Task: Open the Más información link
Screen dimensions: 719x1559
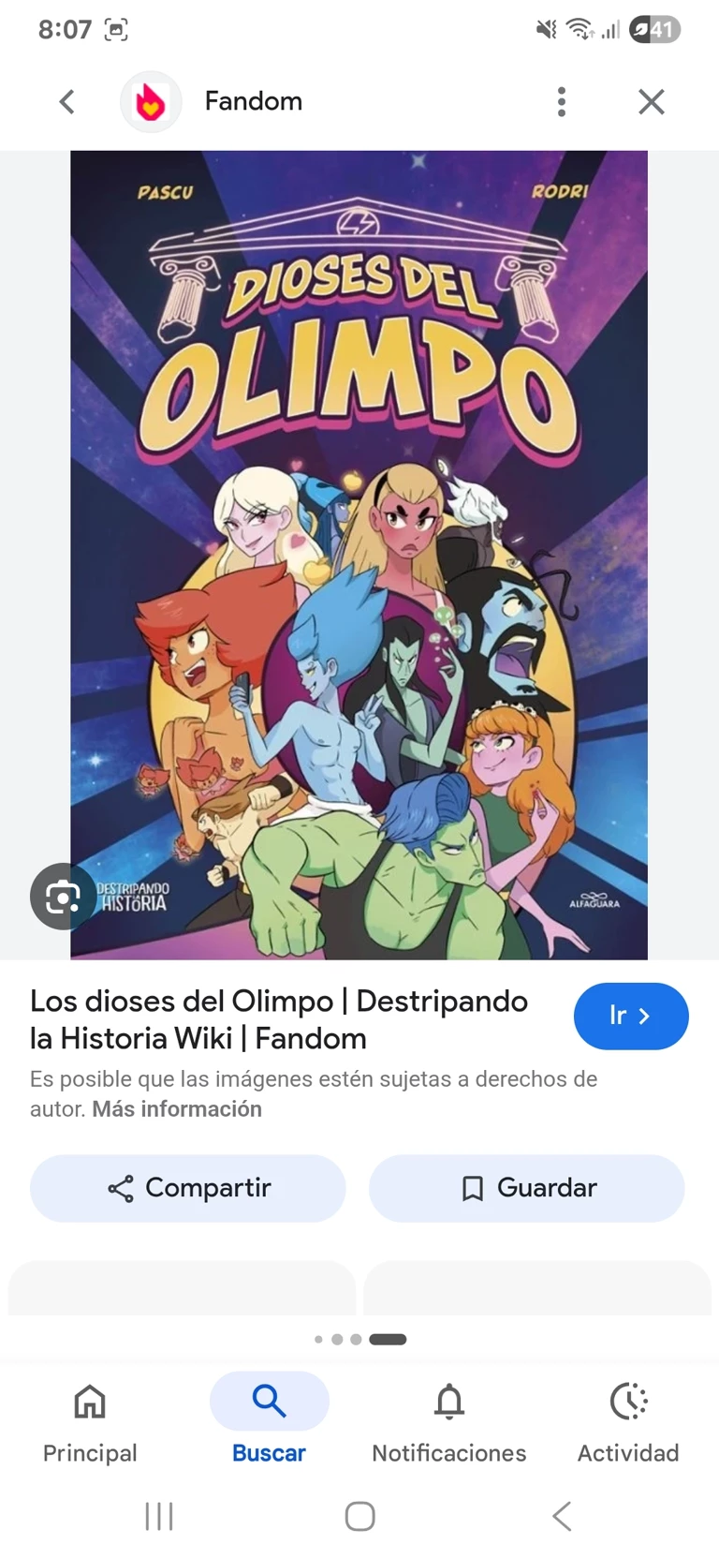Action: coord(177,1109)
